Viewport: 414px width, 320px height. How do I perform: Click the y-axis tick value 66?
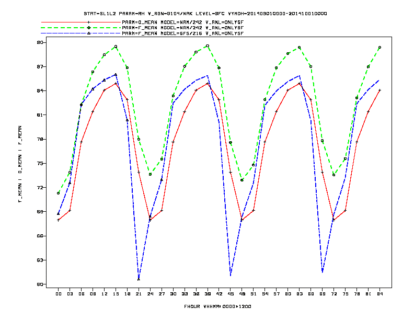(40, 236)
